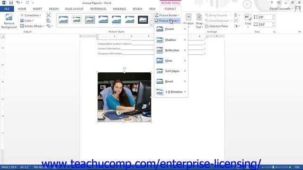This screenshot has width=303, height=170.
Task: Click the Crop tool icon
Action: click(248, 17)
